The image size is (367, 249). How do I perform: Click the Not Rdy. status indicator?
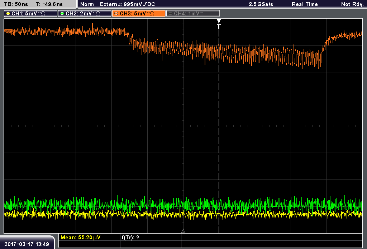pos(352,4)
